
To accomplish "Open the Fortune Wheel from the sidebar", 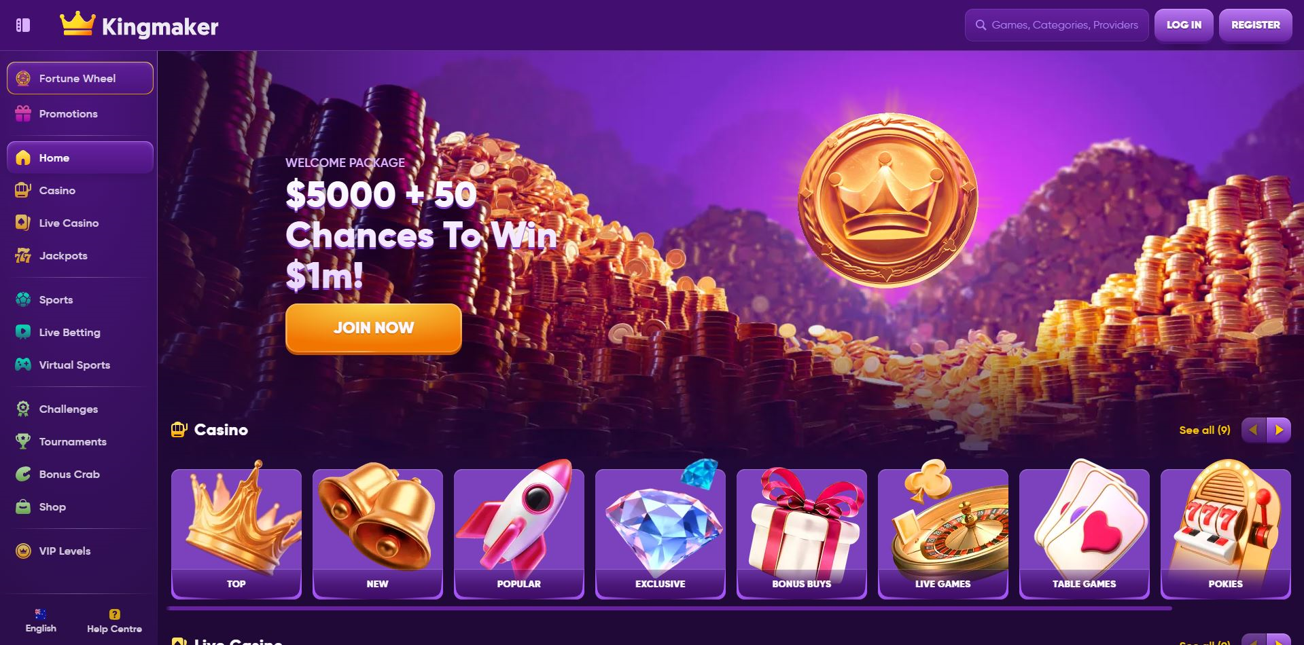I will [x=80, y=78].
